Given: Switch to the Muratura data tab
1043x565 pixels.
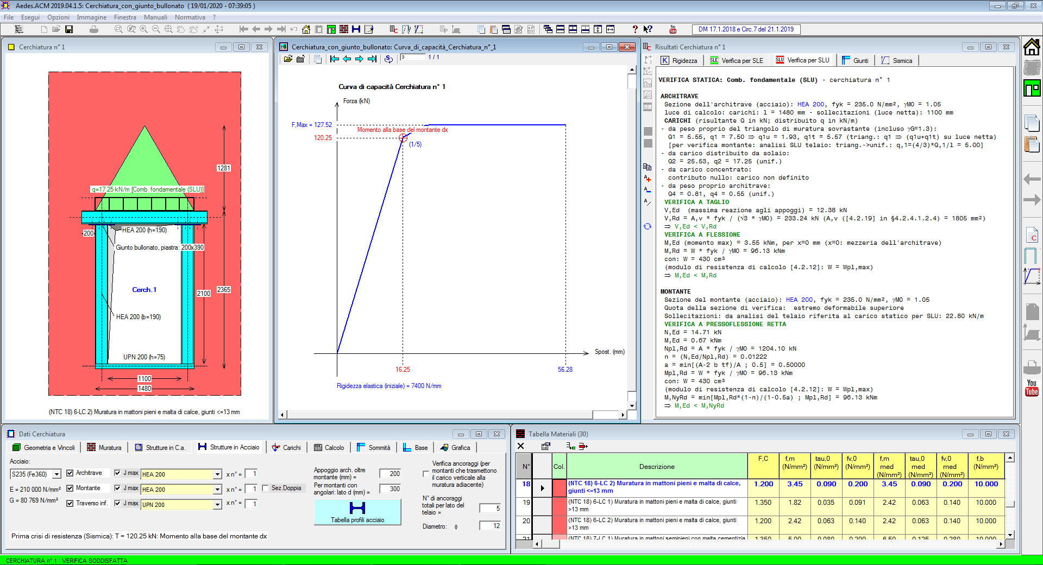Looking at the screenshot, I should [x=104, y=448].
